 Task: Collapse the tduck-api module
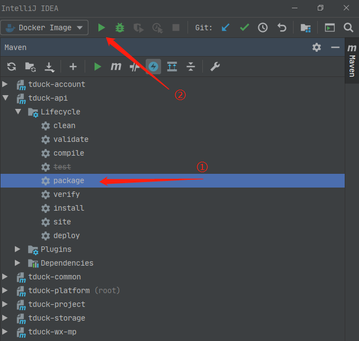click(x=5, y=98)
